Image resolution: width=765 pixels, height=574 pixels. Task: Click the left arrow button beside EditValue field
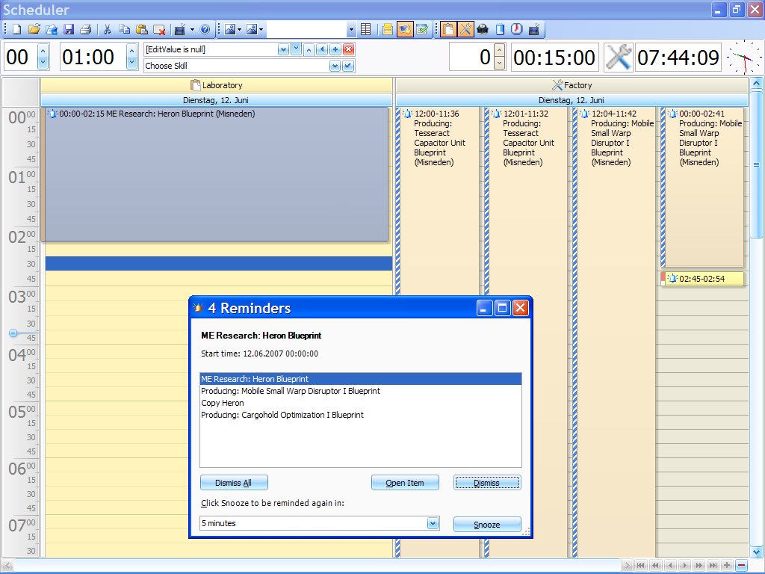(322, 49)
